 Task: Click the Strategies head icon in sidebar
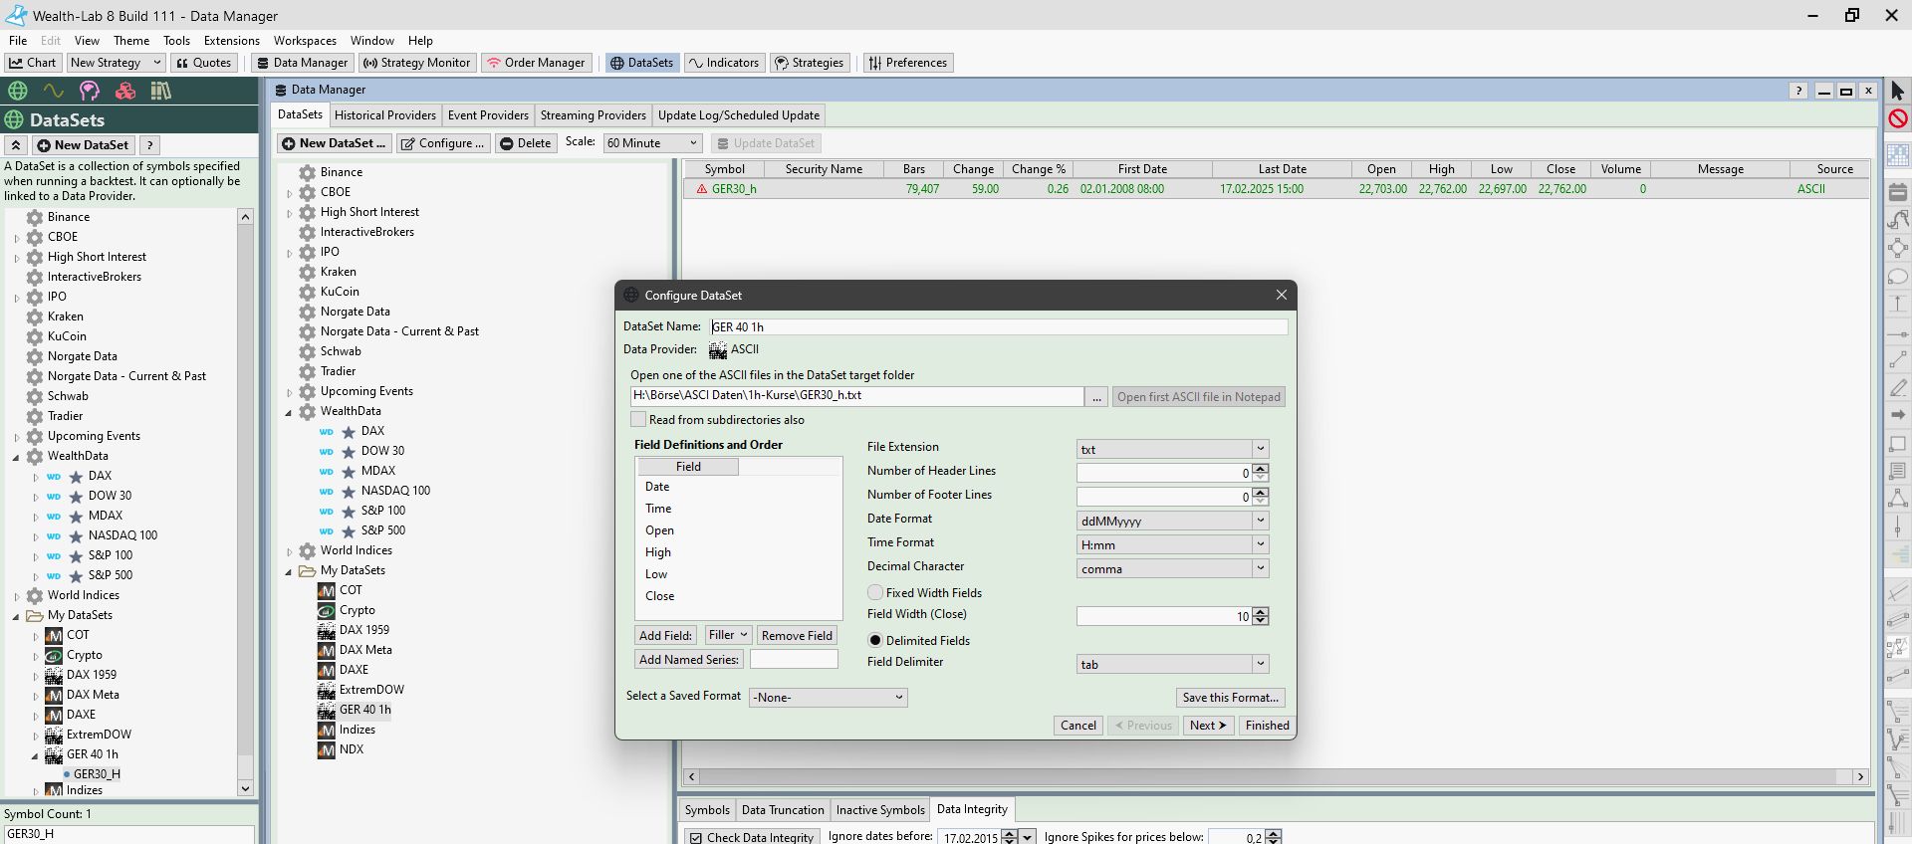tap(90, 92)
